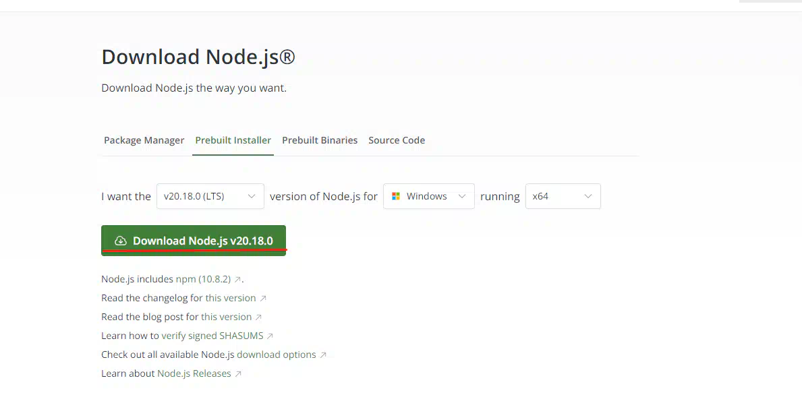Open the v20.18.0 (LTS) version dropdown
Viewport: 802px width, 399px height.
[x=210, y=196]
